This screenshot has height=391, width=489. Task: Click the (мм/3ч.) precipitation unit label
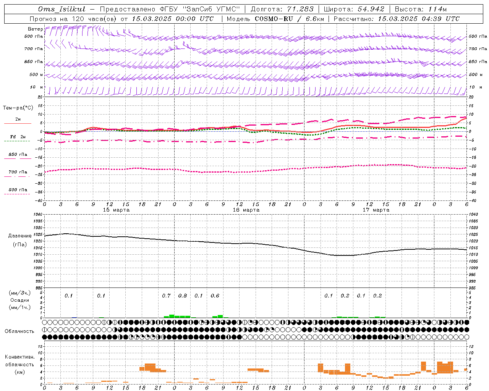[20, 293]
